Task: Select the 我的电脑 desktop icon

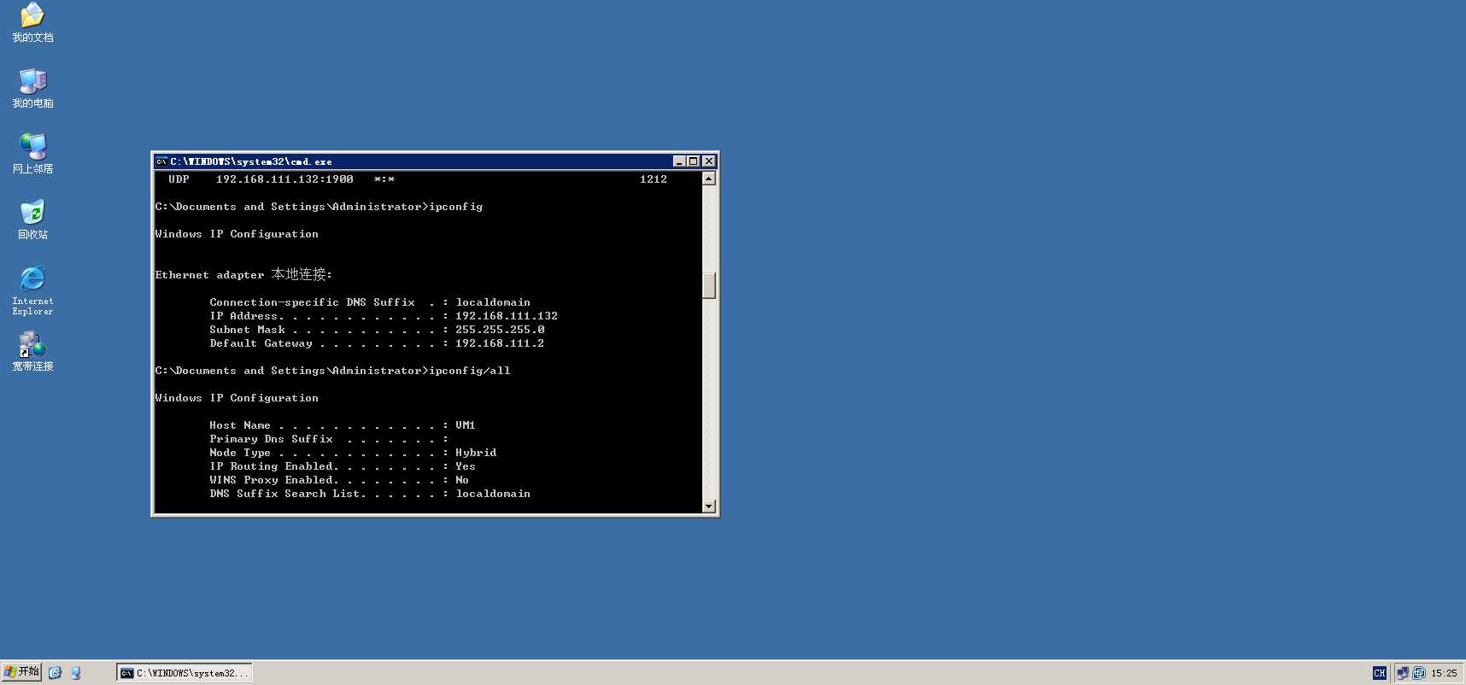Action: 32,89
